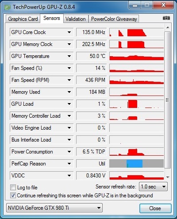
Task: Open the GPU Core Clock sensor dropdown
Action: click(x=69, y=32)
